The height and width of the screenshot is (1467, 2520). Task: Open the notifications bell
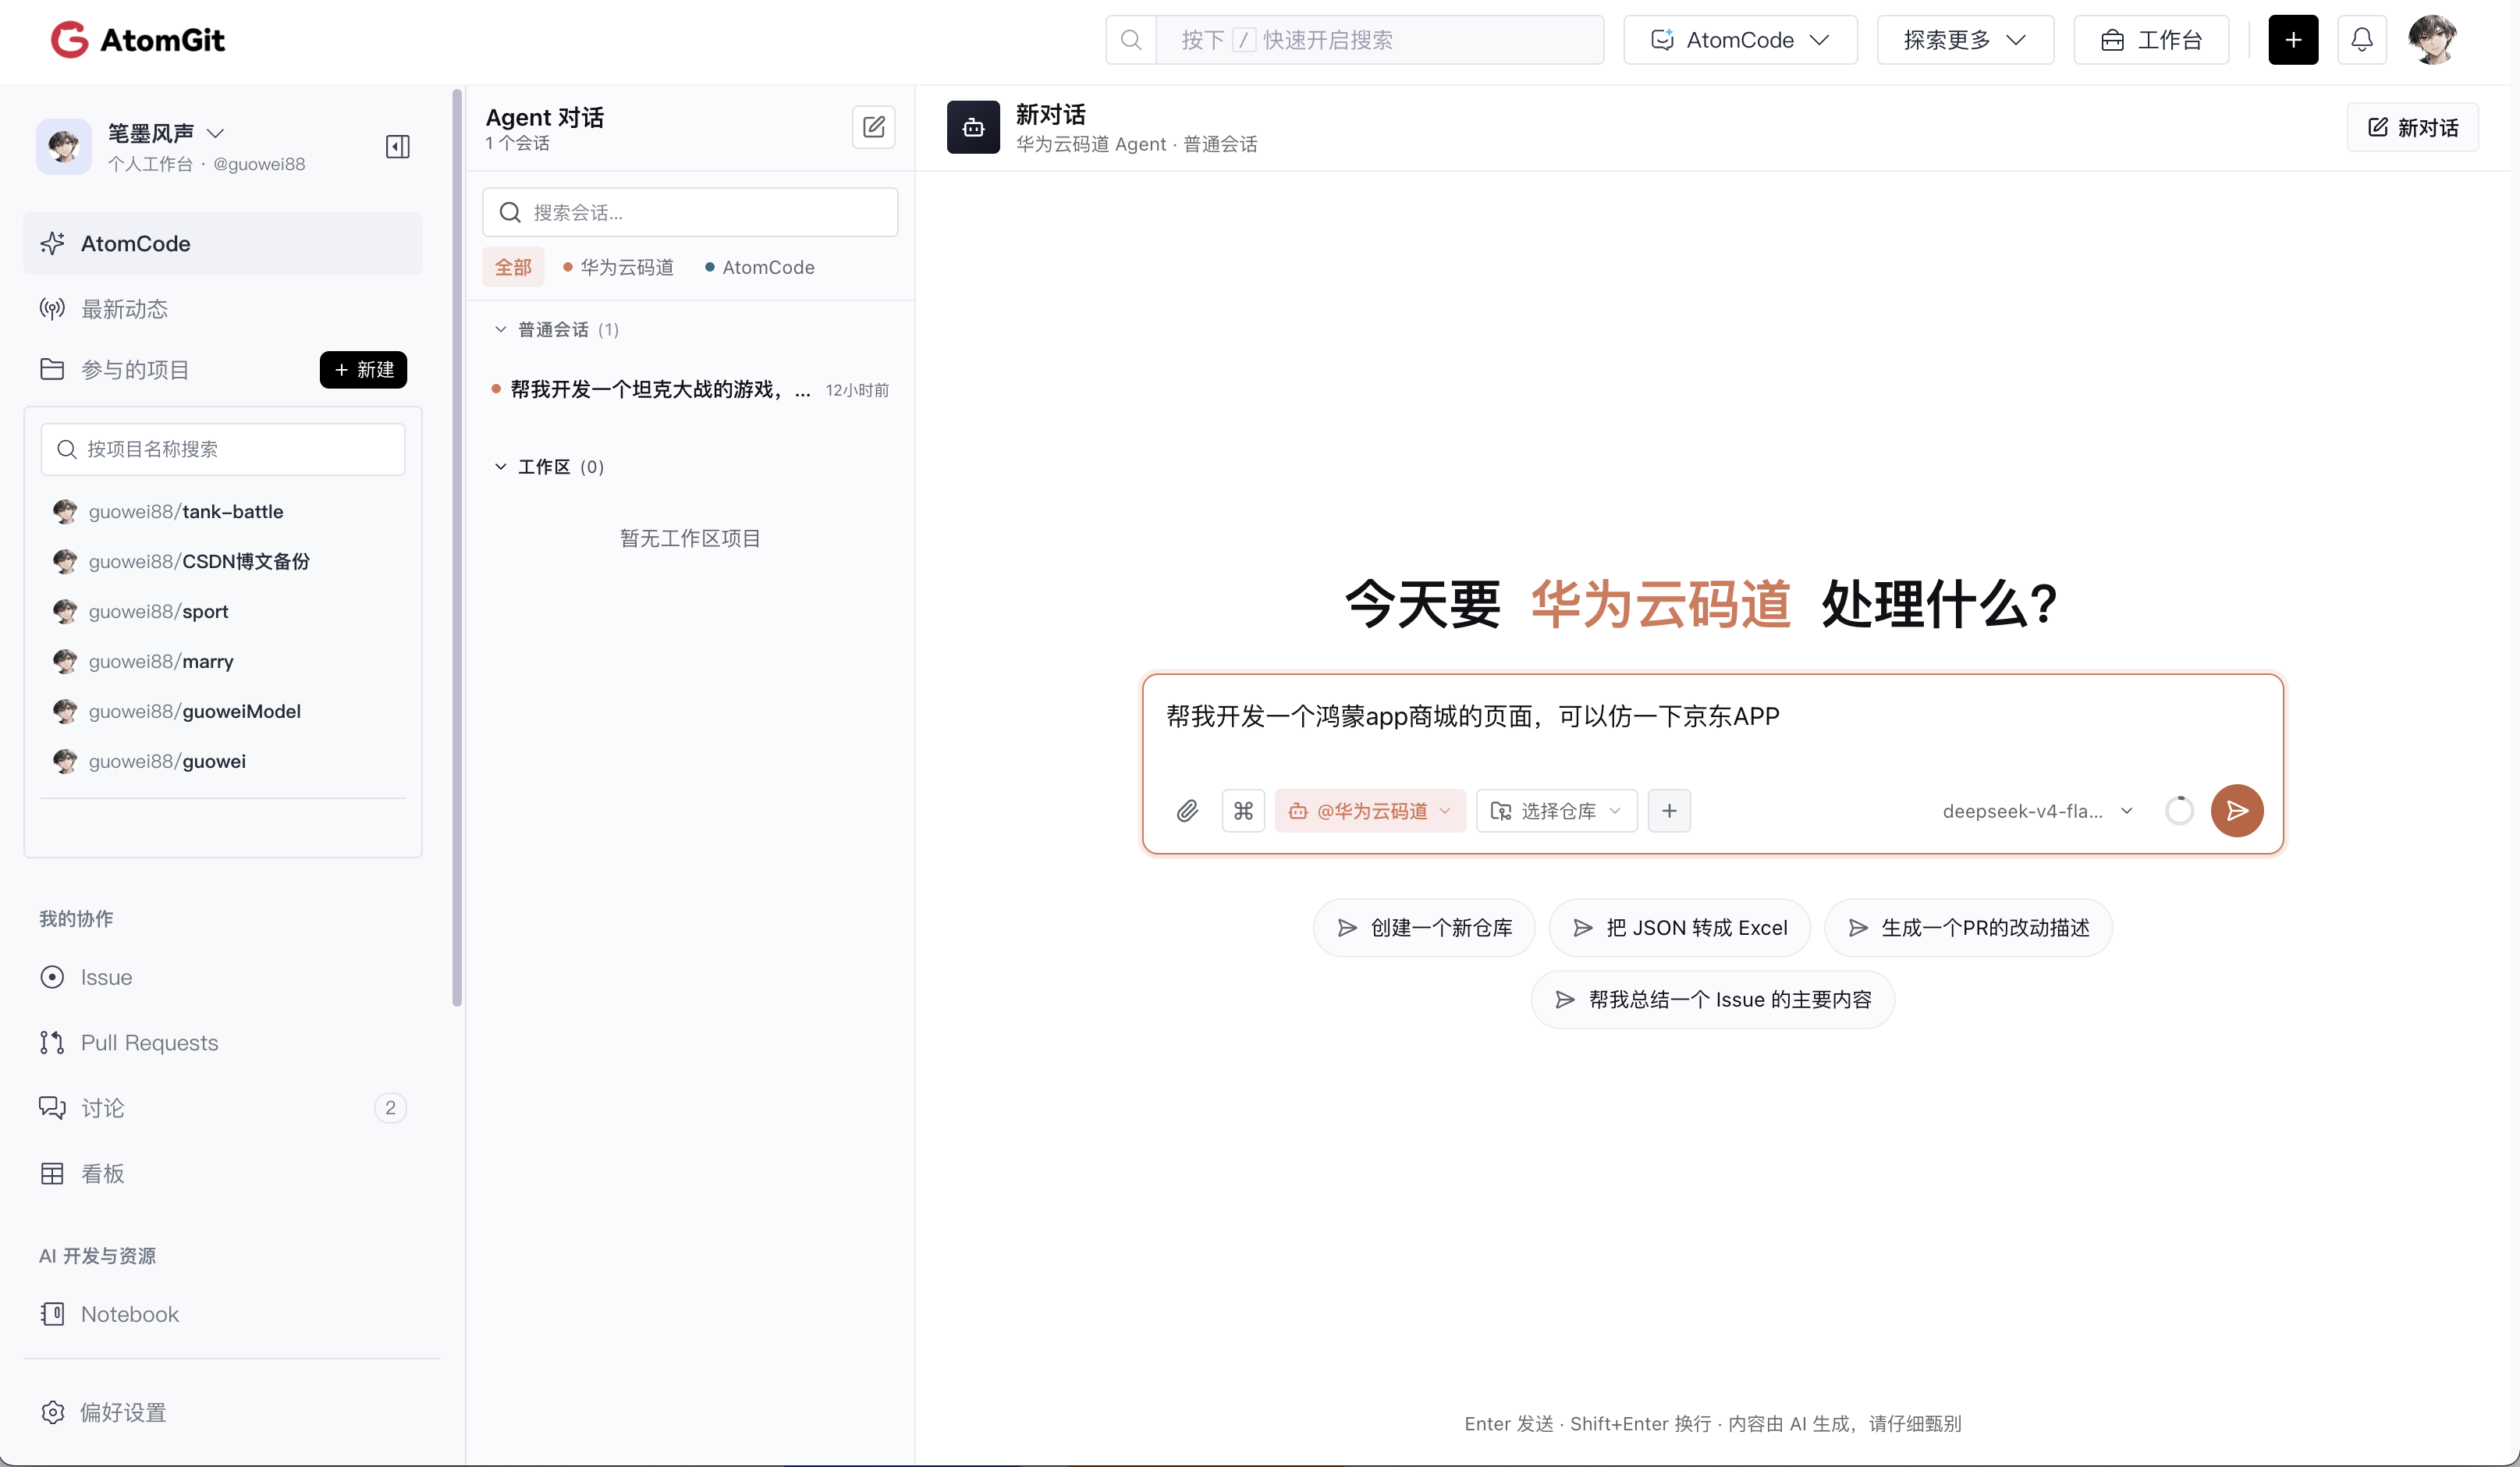(2362, 40)
